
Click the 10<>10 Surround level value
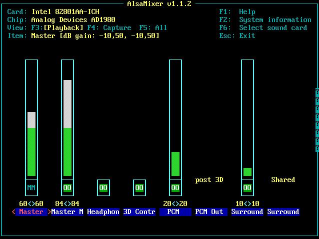point(247,203)
